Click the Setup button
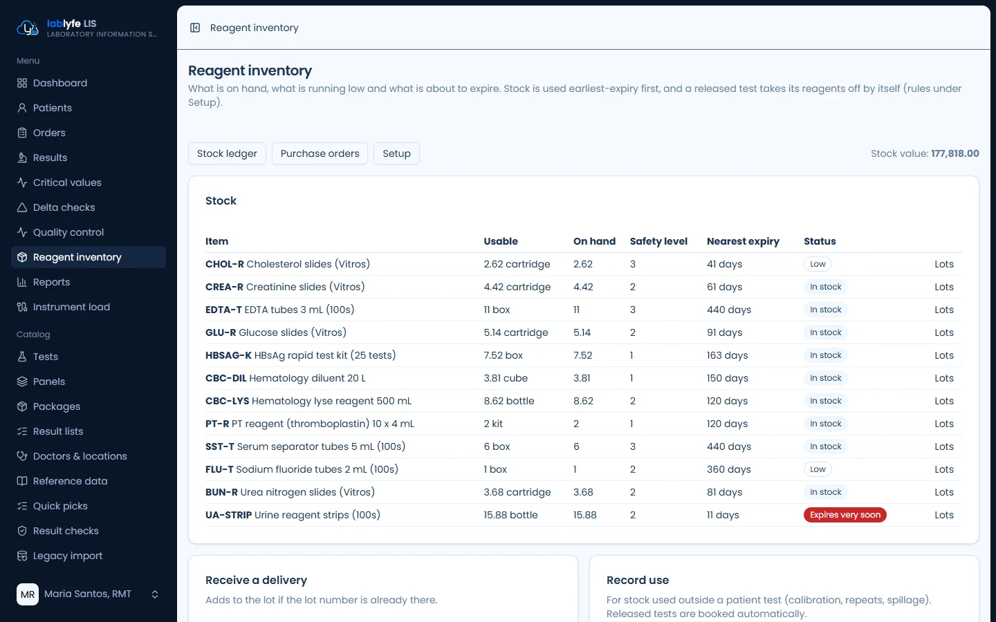The height and width of the screenshot is (622, 996). click(x=396, y=153)
